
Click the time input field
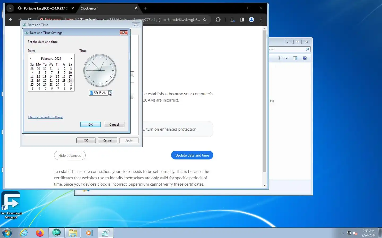pos(98,93)
